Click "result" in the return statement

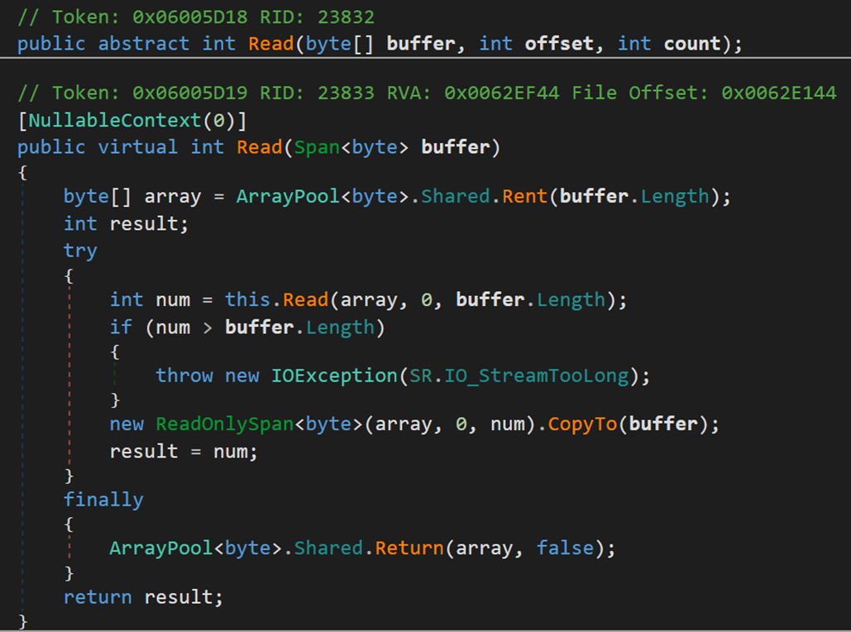point(178,596)
